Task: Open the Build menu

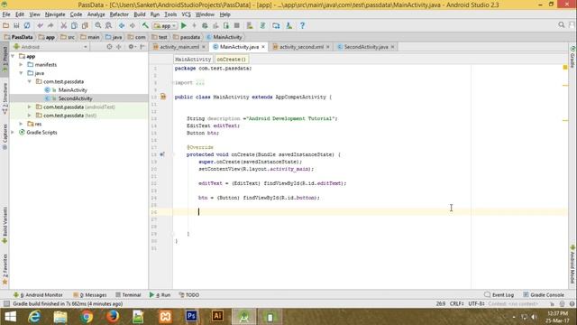Action: click(x=140, y=14)
